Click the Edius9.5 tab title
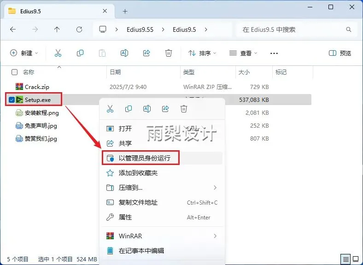Image resolution: width=363 pixels, height=265 pixels. [30, 11]
